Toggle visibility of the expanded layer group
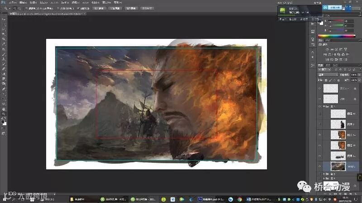Screen dimensions: 362x203 pos(320,106)
